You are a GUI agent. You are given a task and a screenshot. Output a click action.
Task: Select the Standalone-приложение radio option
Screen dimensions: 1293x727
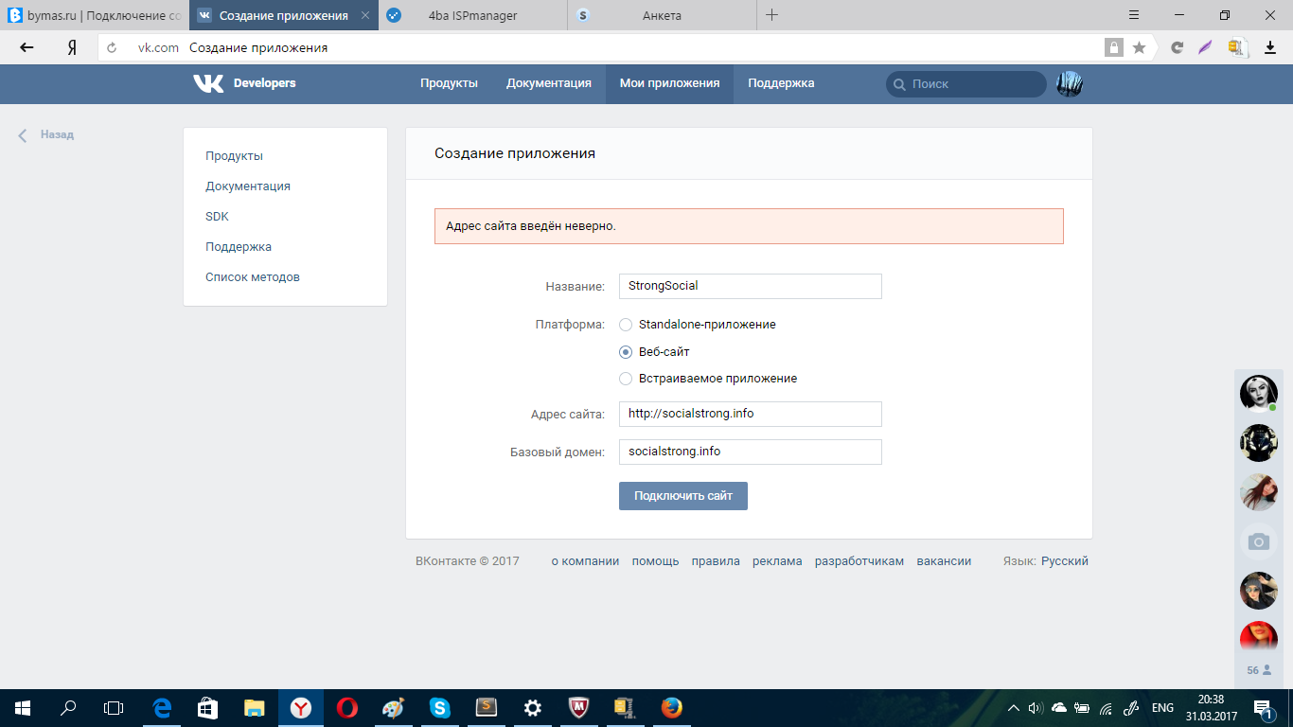coord(626,325)
